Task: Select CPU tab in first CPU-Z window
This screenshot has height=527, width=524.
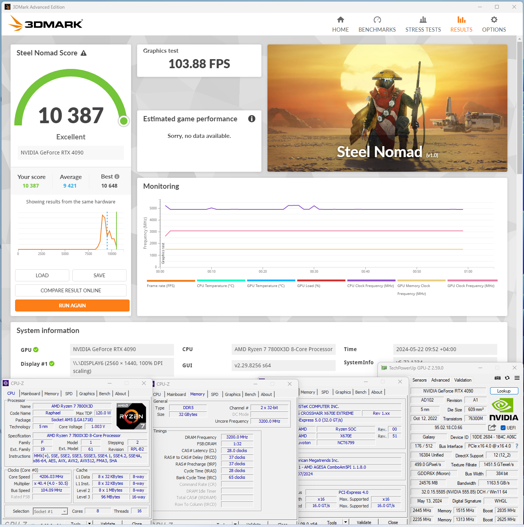Action: [11, 393]
